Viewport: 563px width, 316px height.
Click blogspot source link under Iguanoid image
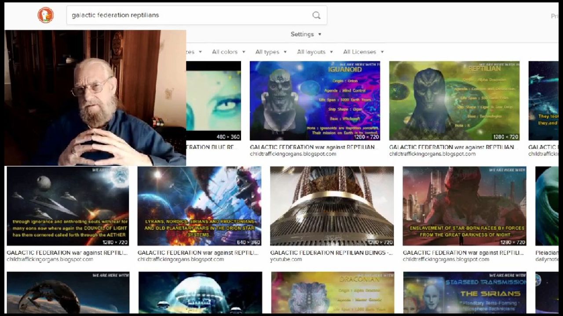click(293, 154)
